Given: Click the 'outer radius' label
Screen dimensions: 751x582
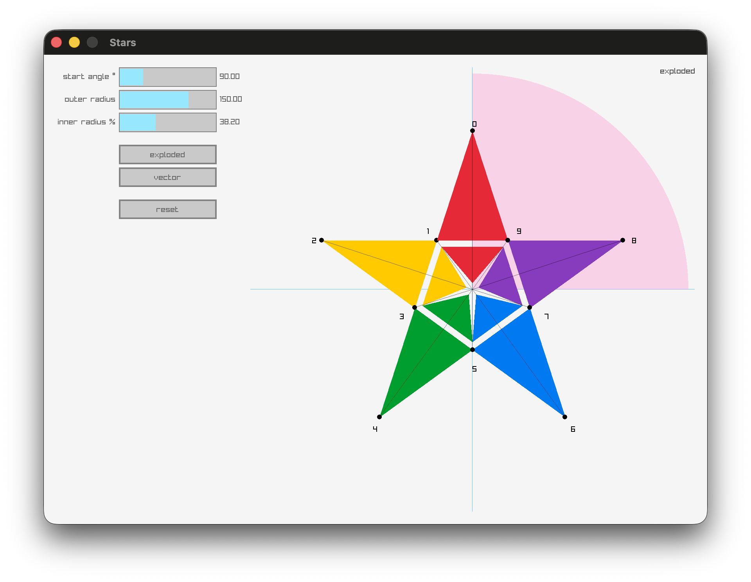Looking at the screenshot, I should point(90,99).
